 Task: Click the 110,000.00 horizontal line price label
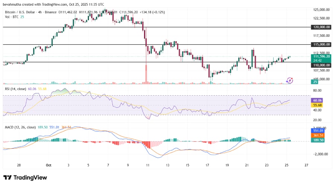[321, 65]
